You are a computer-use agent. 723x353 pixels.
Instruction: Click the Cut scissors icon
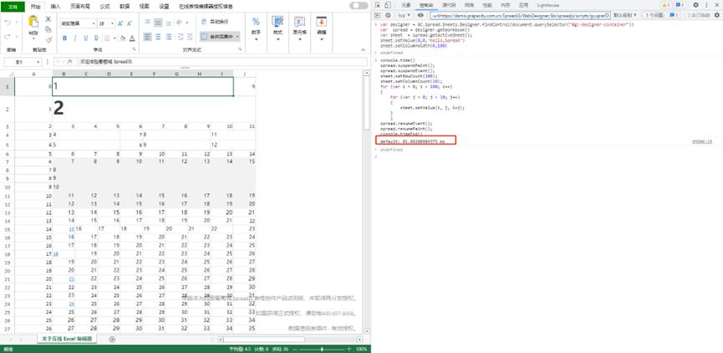click(48, 18)
